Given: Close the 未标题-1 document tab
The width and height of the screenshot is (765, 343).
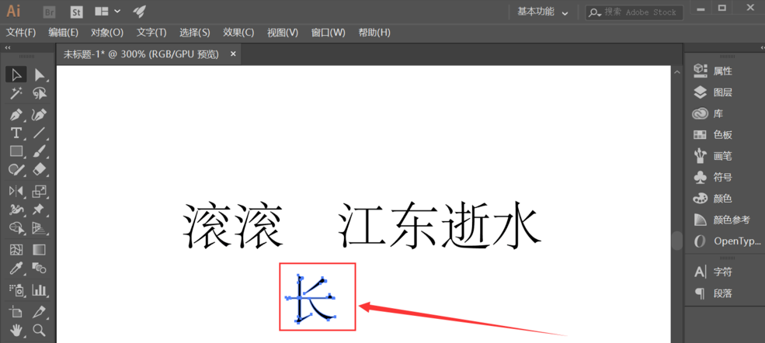Looking at the screenshot, I should click(232, 54).
